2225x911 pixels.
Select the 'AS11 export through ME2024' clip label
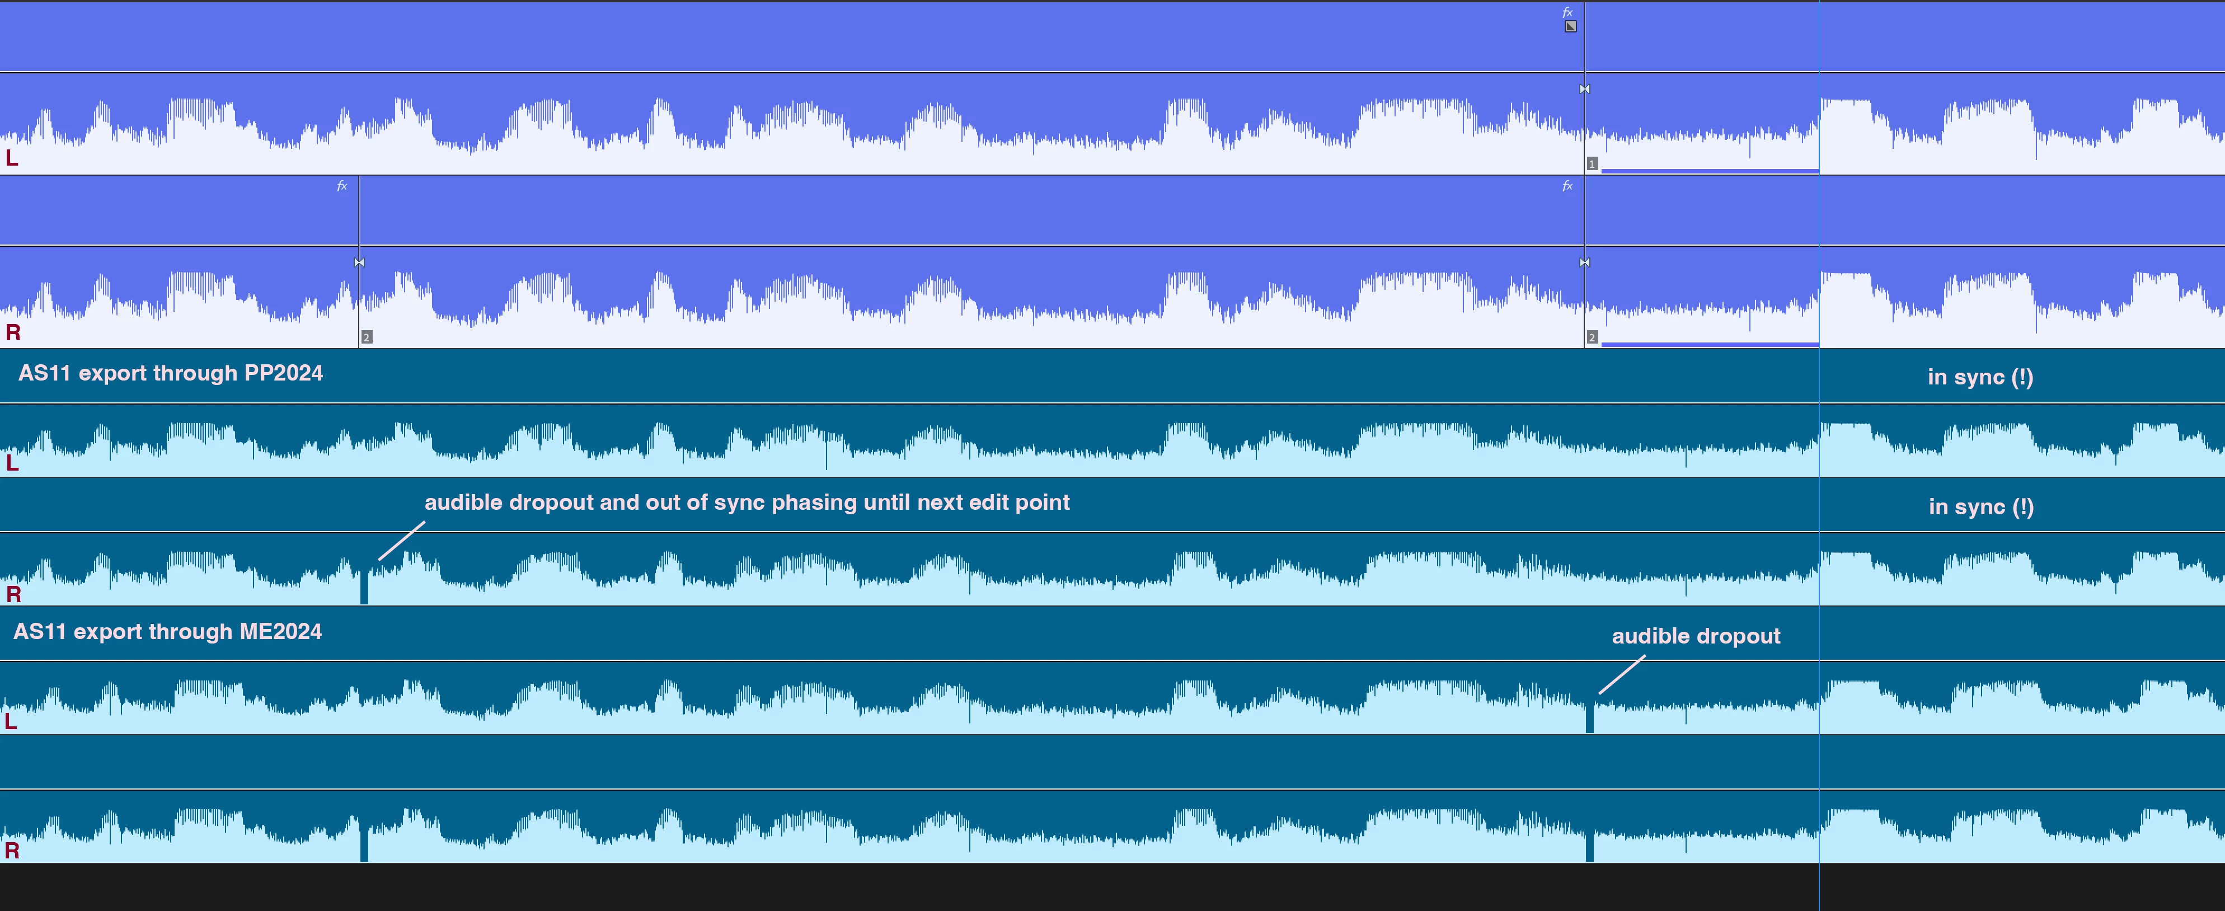click(167, 632)
